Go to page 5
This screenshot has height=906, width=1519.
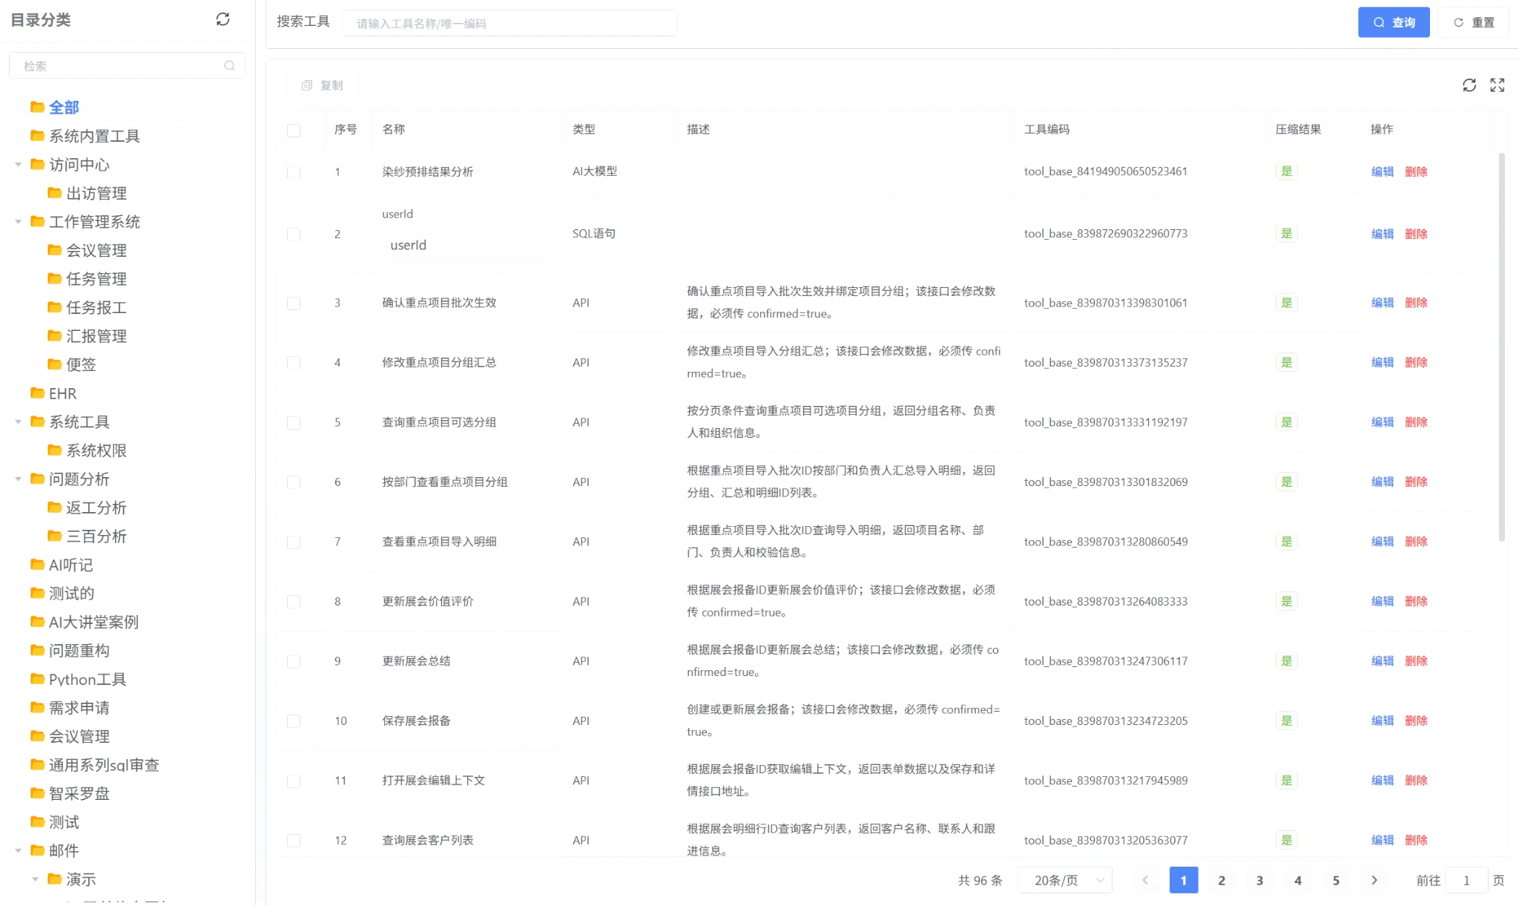[x=1336, y=880]
